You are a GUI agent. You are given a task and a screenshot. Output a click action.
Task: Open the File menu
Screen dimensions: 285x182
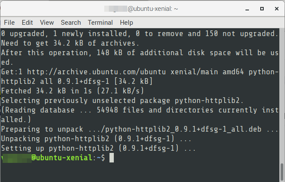point(9,23)
